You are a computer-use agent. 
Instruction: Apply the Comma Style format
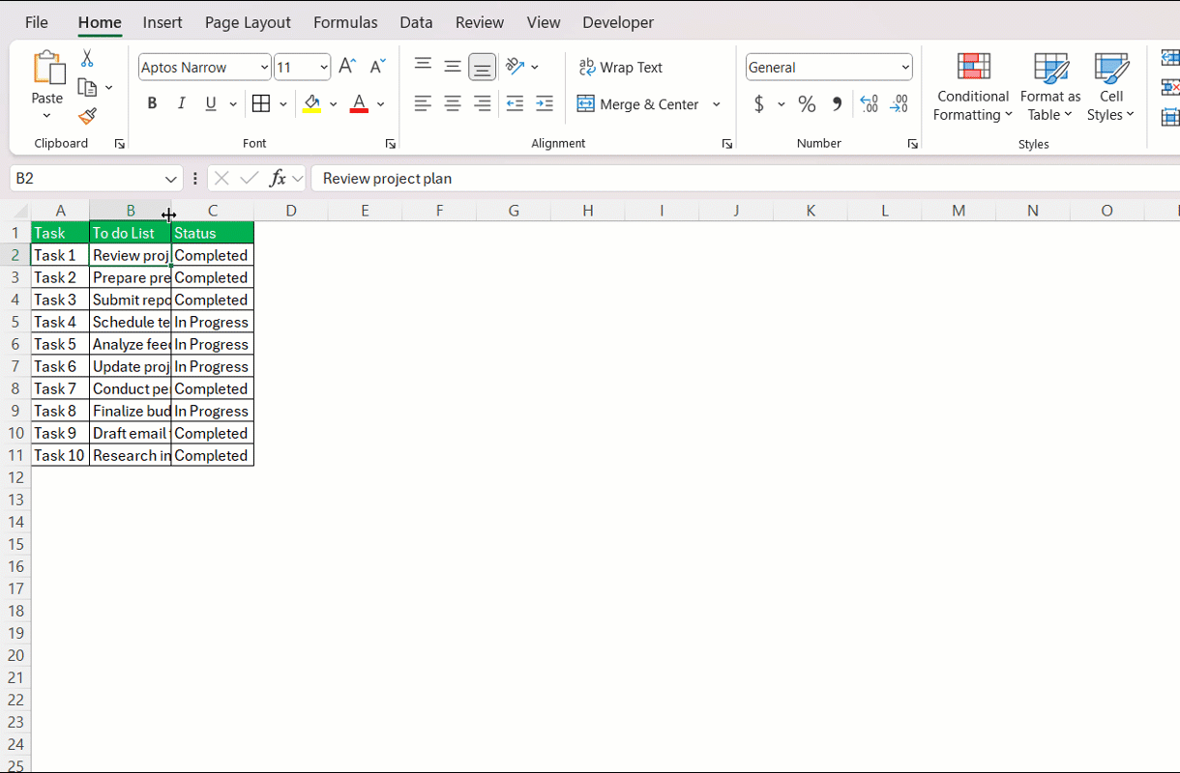point(837,103)
